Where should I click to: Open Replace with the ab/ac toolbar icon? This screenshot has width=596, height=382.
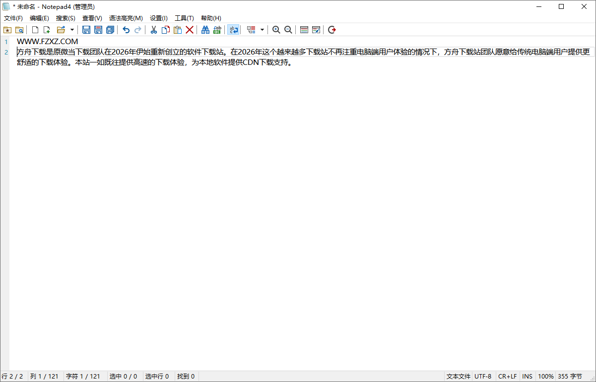[217, 30]
